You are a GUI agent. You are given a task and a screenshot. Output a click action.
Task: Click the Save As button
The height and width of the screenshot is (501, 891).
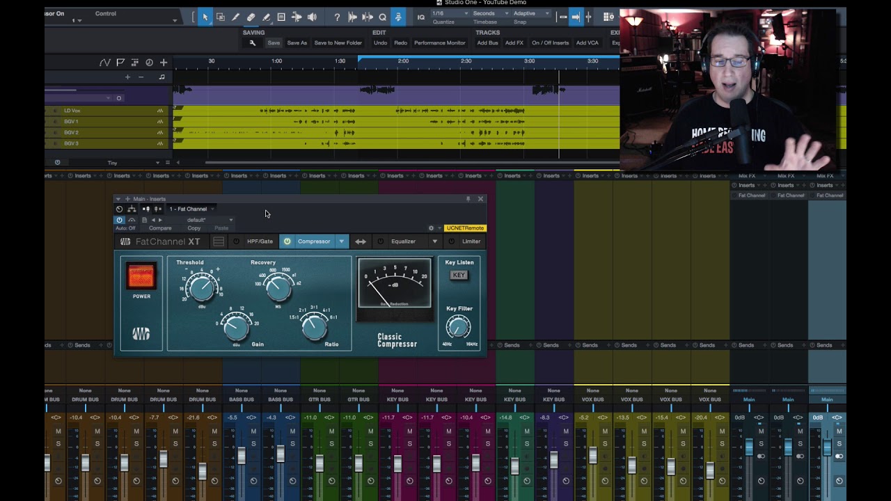click(297, 43)
